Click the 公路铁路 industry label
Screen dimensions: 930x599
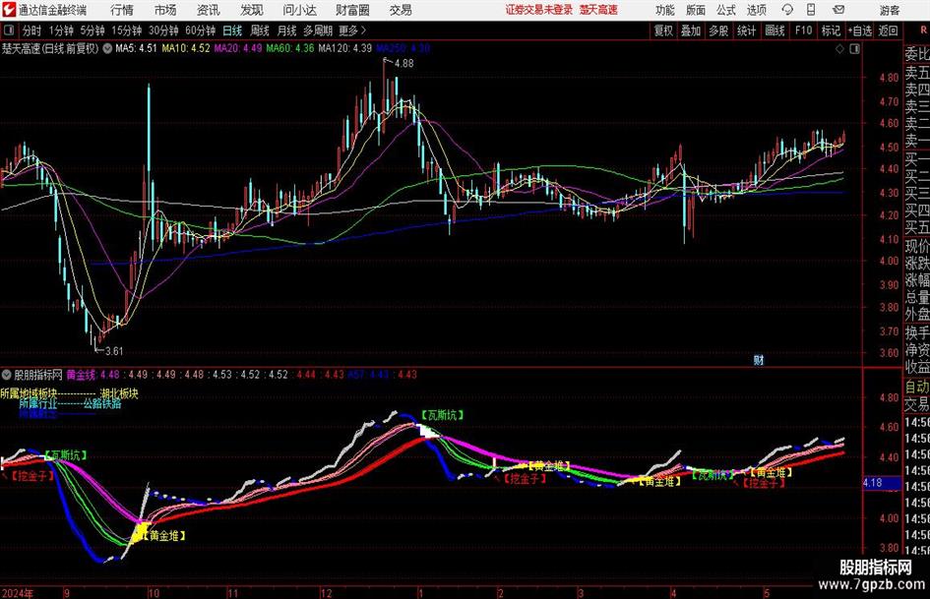(102, 403)
